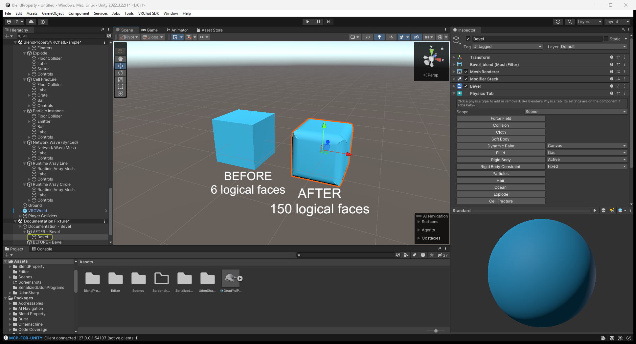This screenshot has height=344, width=636.
Task: Click the Pause button
Action: click(x=318, y=22)
